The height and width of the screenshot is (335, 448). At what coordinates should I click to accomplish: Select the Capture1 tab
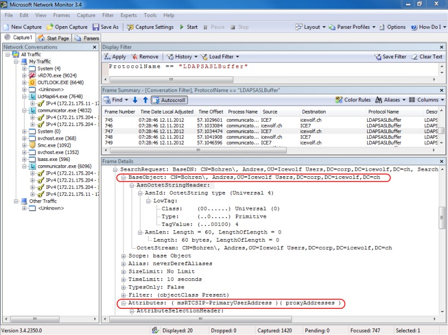click(x=18, y=38)
